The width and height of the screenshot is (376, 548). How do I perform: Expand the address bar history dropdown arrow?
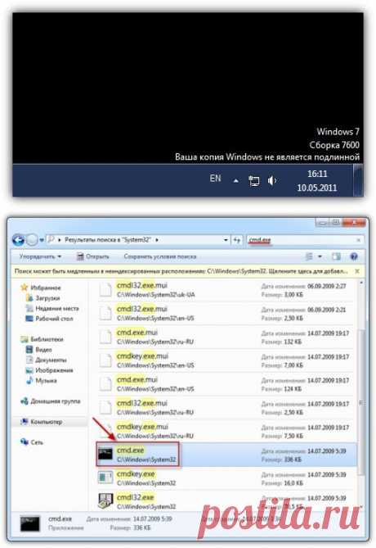click(x=226, y=240)
